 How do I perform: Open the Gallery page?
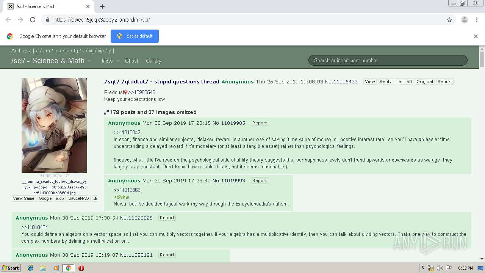click(x=153, y=61)
